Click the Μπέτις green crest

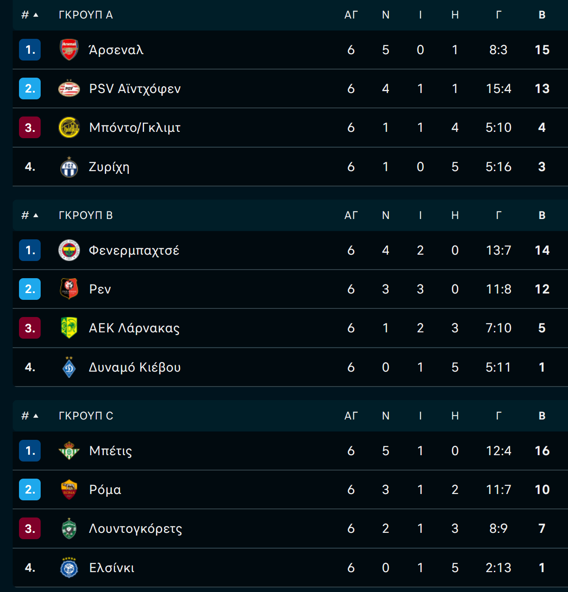click(69, 451)
